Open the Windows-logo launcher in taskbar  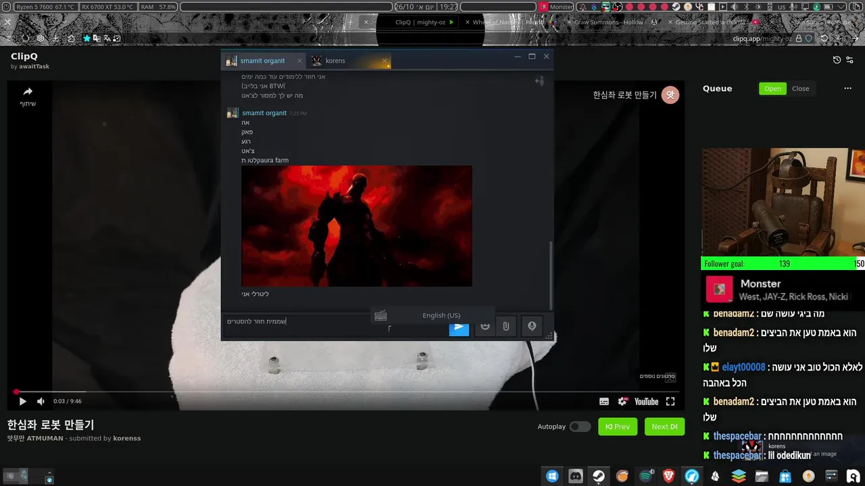pyautogui.click(x=552, y=476)
